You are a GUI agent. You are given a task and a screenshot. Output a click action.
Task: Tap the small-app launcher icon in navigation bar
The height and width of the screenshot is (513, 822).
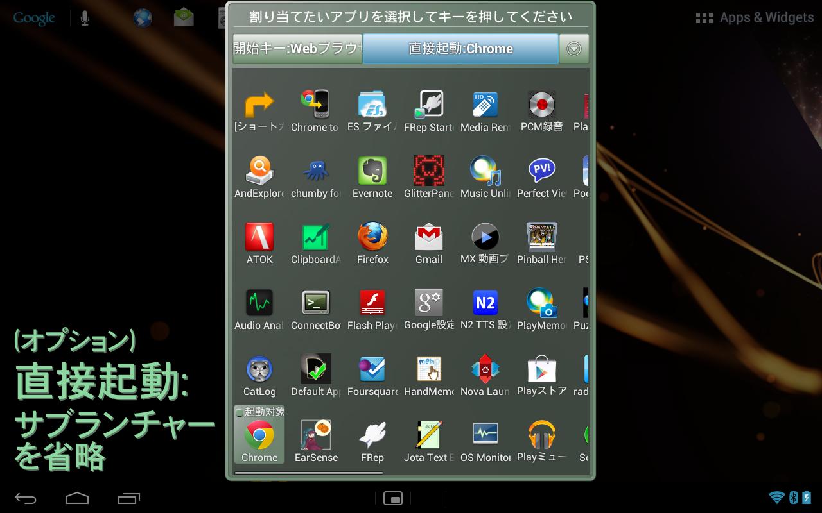pyautogui.click(x=393, y=498)
